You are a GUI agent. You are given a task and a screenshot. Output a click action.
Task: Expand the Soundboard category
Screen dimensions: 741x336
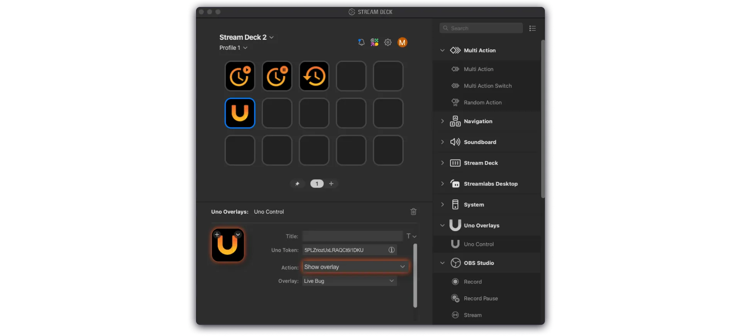(442, 142)
